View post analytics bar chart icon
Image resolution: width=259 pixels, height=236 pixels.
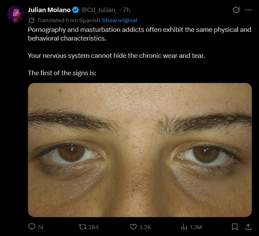click(184, 227)
